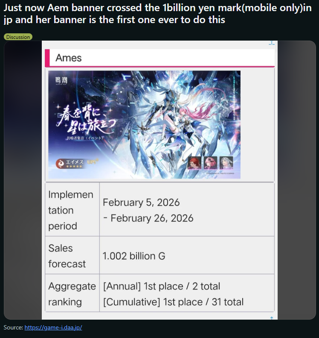Click the pink-haired character portrait thumbnail
Viewport: 319px width, 338px height.
pos(211,163)
